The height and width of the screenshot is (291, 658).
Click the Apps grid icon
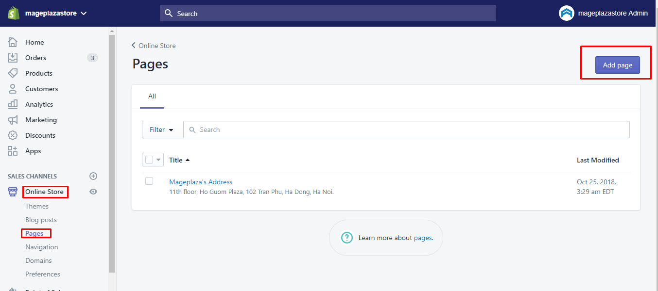click(13, 151)
